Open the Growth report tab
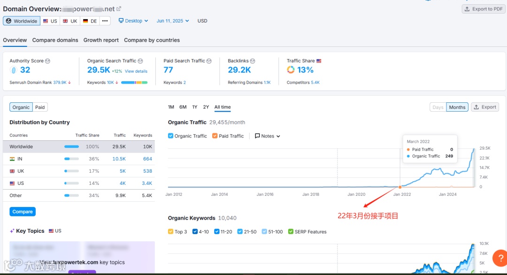Image resolution: width=507 pixels, height=275 pixels. click(101, 40)
